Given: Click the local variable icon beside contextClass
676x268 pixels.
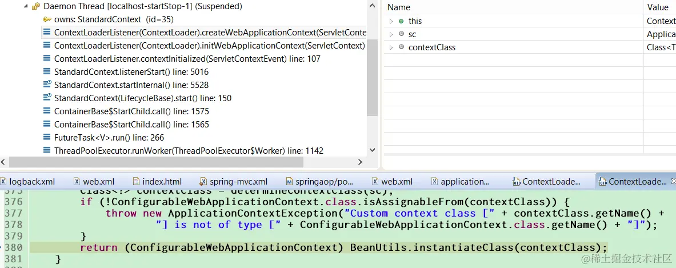Looking at the screenshot, I should (x=401, y=47).
